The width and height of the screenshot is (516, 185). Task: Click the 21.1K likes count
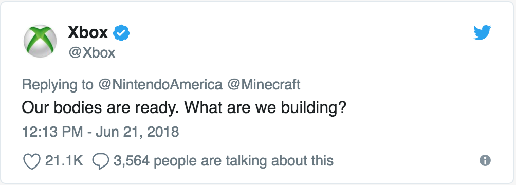(x=64, y=161)
